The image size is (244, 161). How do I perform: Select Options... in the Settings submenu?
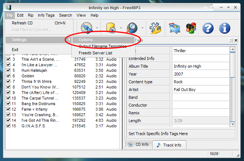click(103, 40)
